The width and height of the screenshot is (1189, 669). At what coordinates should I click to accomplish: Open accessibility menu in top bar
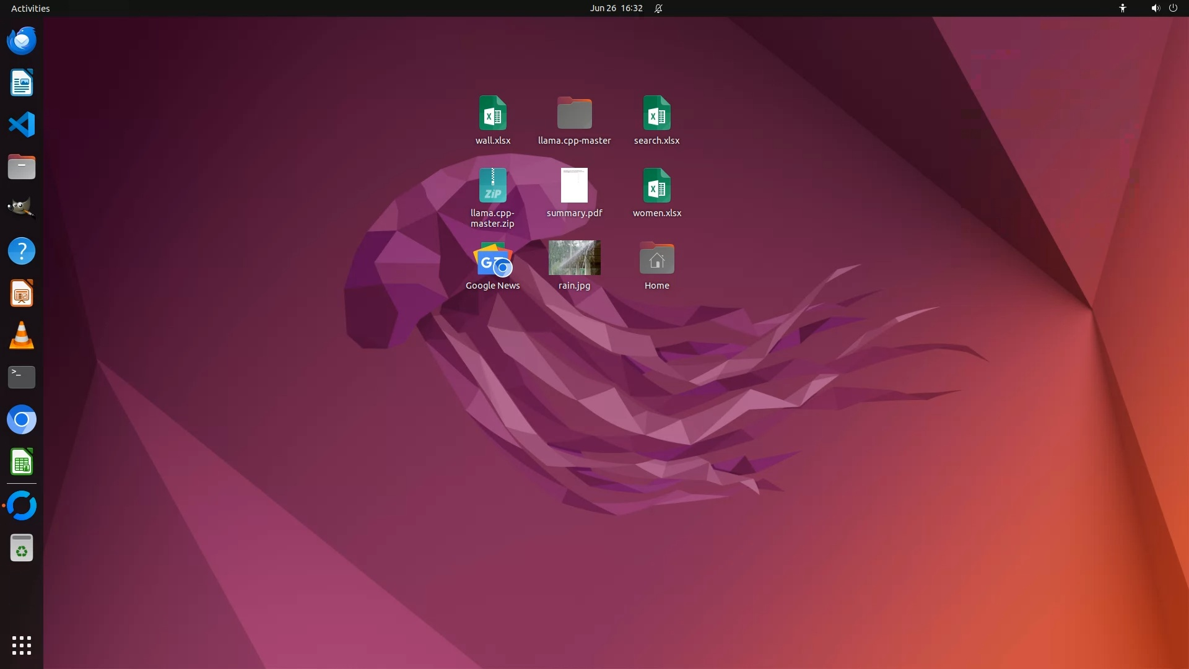click(x=1123, y=8)
